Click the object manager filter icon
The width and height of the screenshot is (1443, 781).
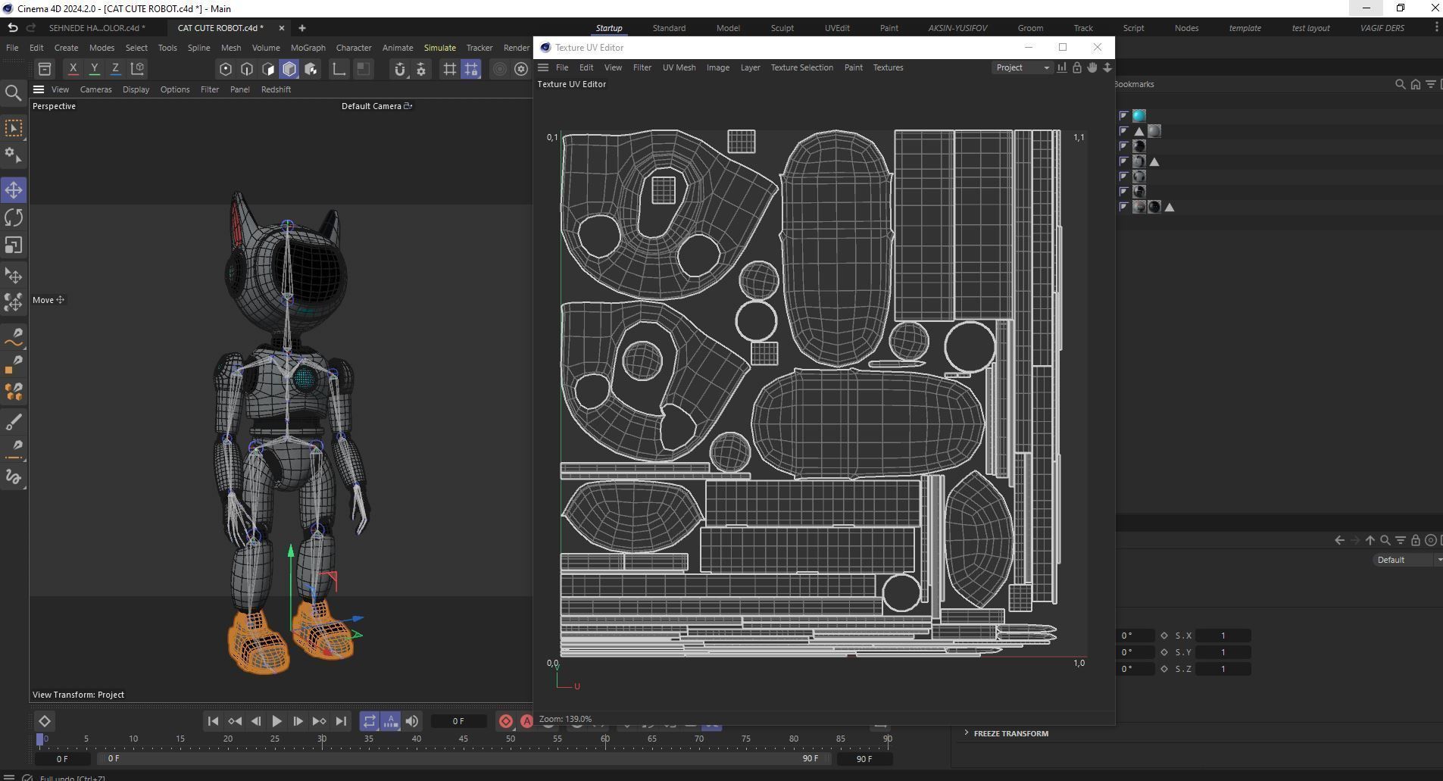click(x=1431, y=84)
